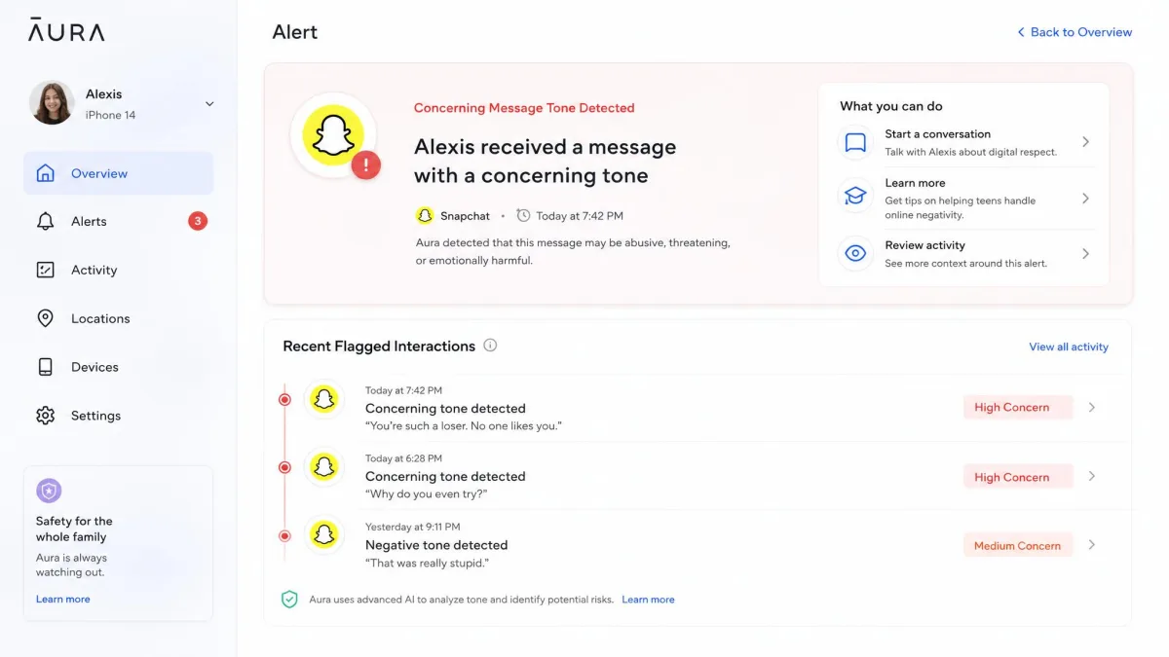Click Snapchat icon for the 6:28 PM interaction

click(x=323, y=467)
